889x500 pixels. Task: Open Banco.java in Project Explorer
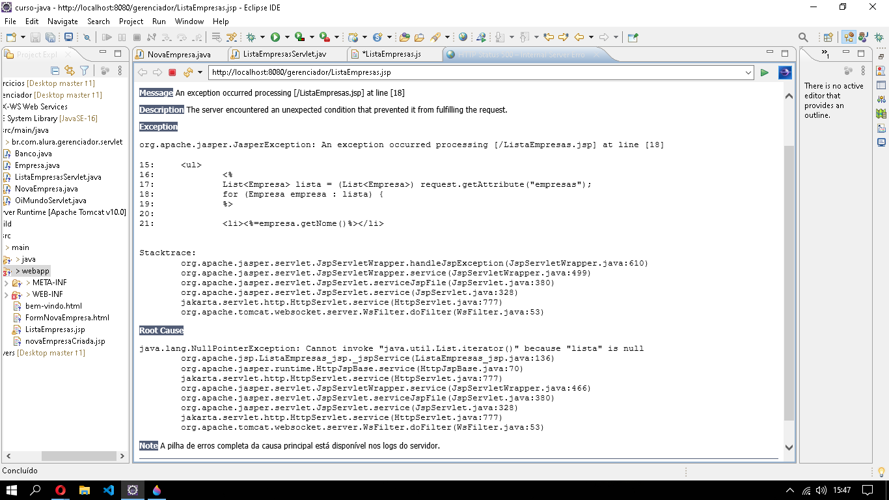33,154
